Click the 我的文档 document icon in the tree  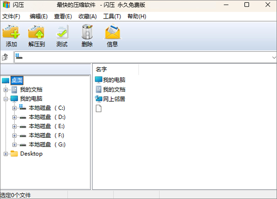point(14,90)
